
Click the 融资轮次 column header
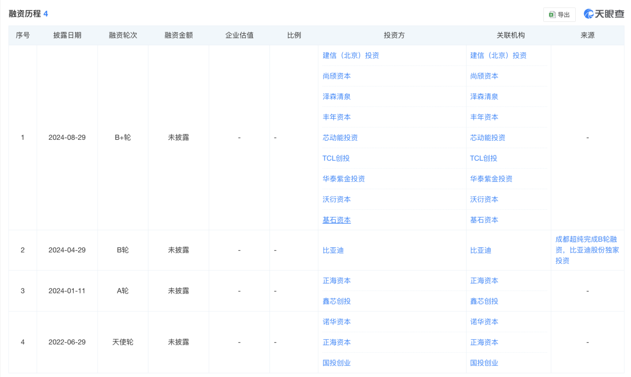[x=123, y=35]
